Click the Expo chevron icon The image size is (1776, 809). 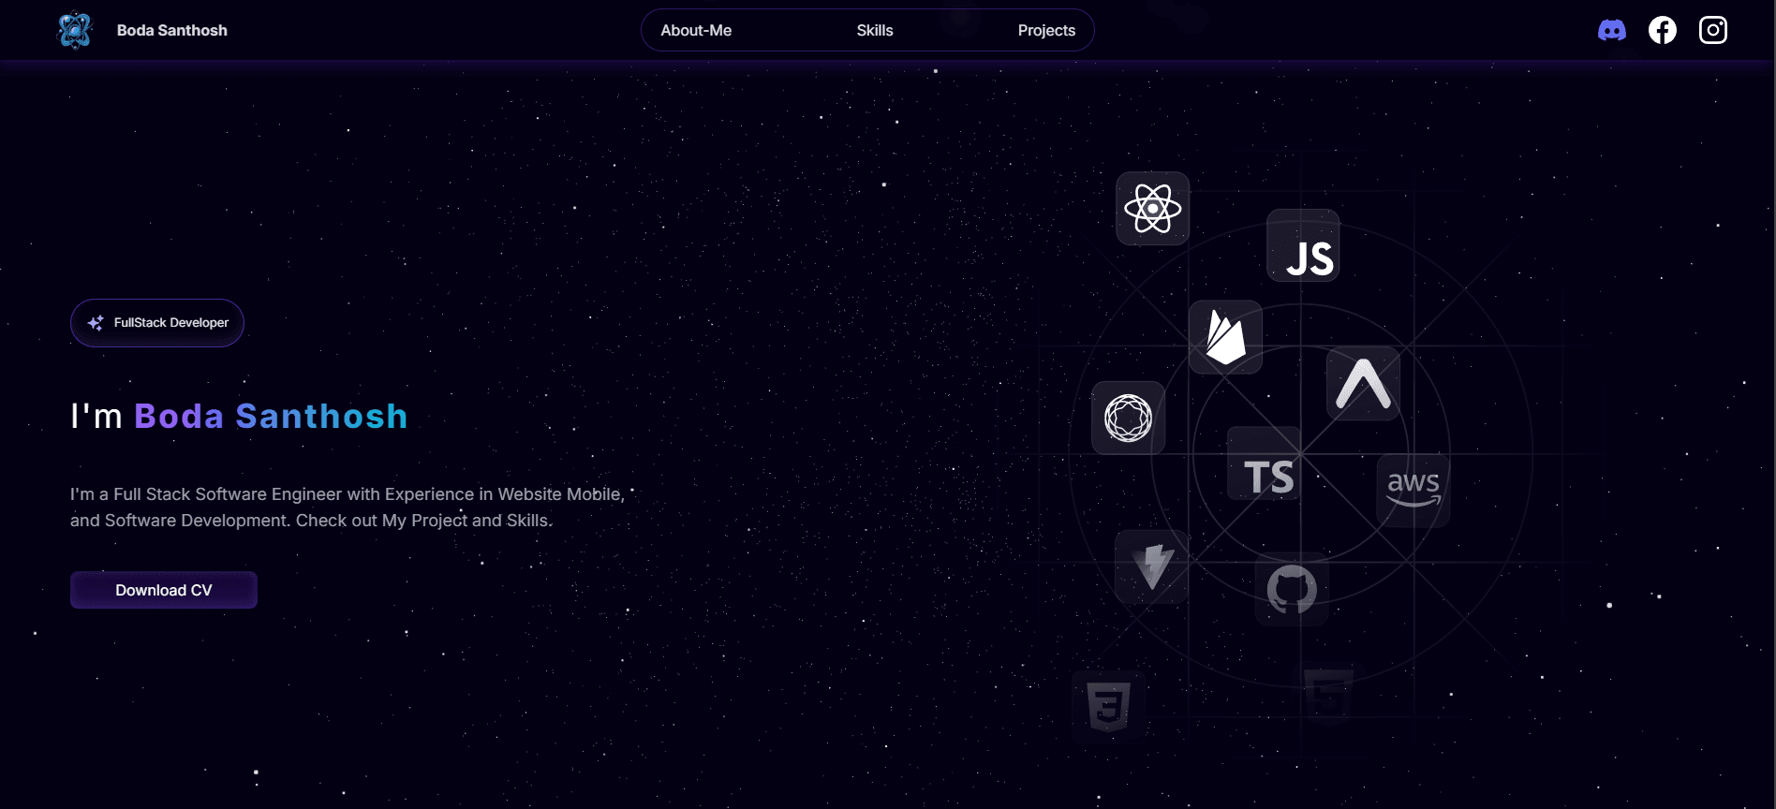(1363, 384)
